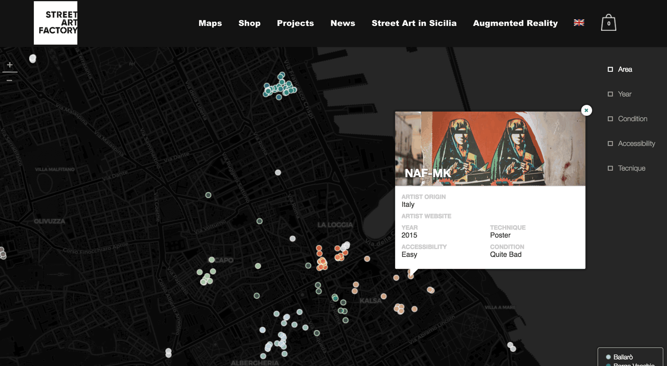Open the Shop menu item

(249, 23)
